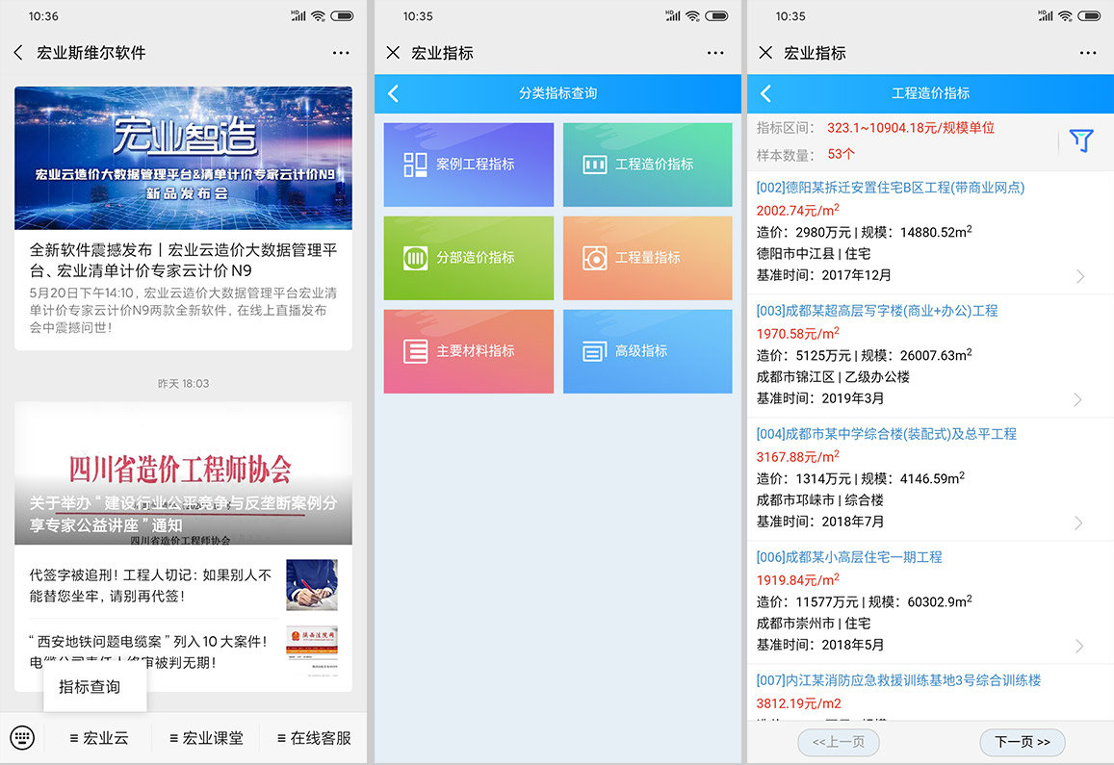Open the 四川省造价工程师协会 announcement article
1114x765 pixels.
point(183,473)
